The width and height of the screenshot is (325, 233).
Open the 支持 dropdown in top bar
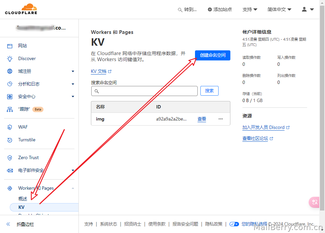[x=250, y=9]
